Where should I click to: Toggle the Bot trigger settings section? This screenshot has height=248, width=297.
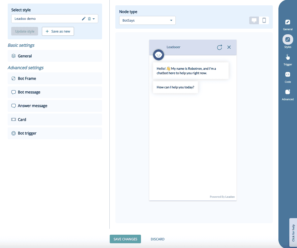pyautogui.click(x=55, y=133)
